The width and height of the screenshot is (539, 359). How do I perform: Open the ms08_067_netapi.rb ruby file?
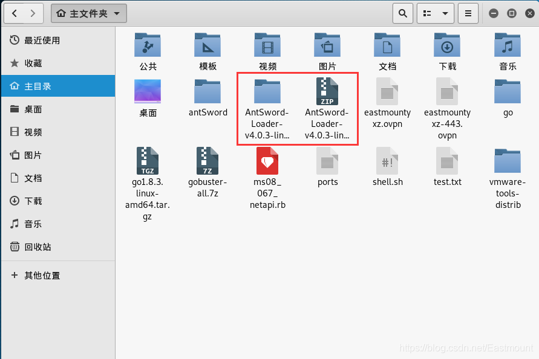click(x=267, y=161)
